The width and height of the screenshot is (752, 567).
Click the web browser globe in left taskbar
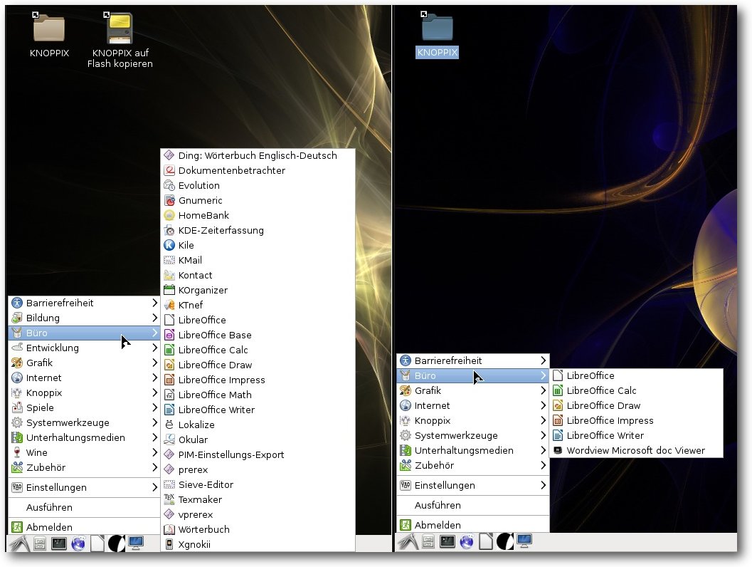[x=78, y=543]
